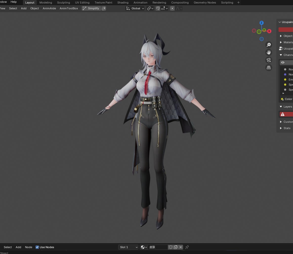Open the viewport Select menu
The image size is (293, 254).
click(13, 8)
